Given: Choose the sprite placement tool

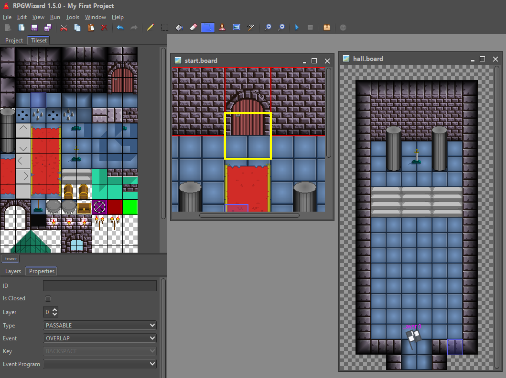Looking at the screenshot, I should [222, 28].
